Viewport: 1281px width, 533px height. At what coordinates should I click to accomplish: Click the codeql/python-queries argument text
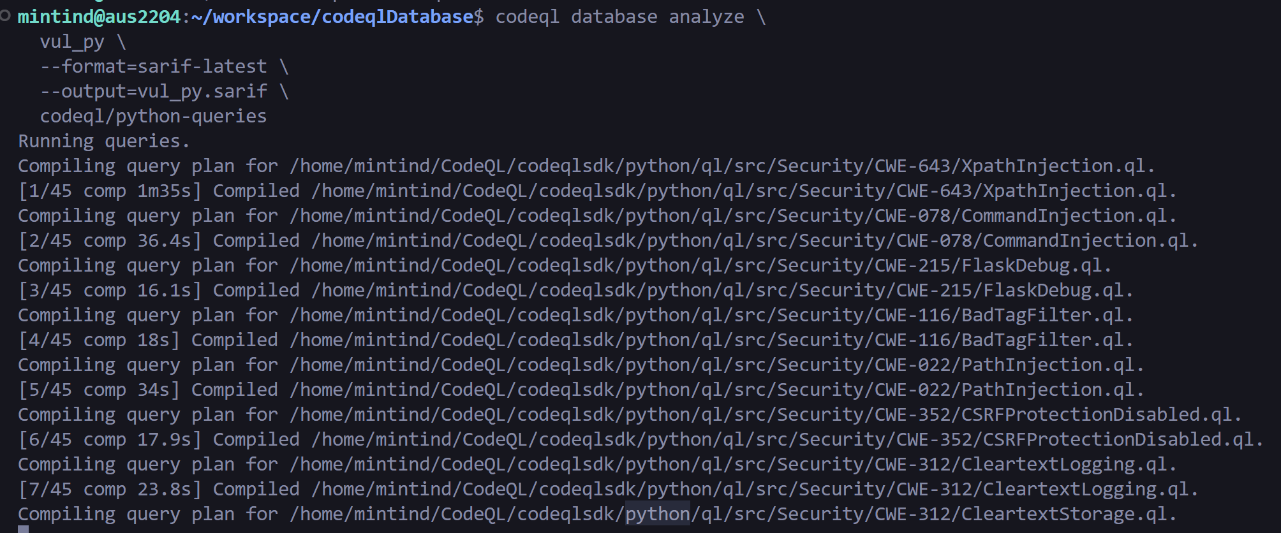153,116
